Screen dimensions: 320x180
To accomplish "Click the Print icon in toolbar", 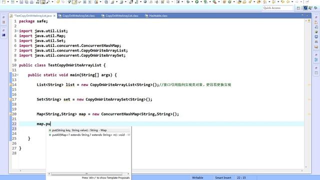I will pyautogui.click(x=31, y=2).
